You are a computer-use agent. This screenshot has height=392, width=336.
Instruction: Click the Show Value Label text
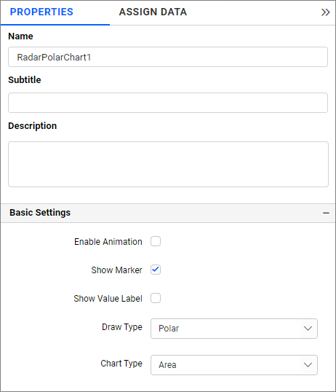108,299
